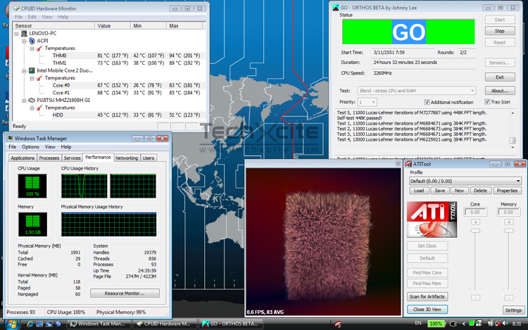Click Close 3D View button
The image size is (528, 330).
click(x=427, y=309)
